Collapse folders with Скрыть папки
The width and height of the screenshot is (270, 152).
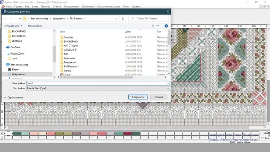point(13,98)
